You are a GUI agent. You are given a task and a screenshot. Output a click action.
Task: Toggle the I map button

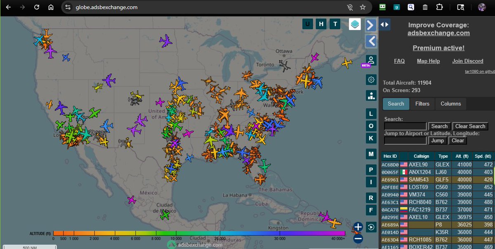(371, 182)
